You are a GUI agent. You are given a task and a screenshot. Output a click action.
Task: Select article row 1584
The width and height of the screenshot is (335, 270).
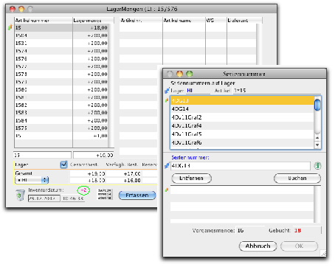coord(61,120)
